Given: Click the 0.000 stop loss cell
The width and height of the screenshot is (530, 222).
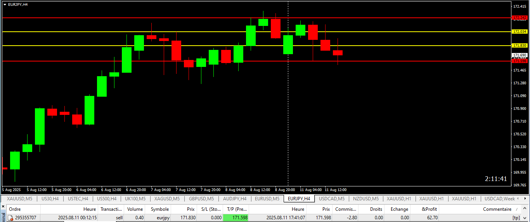Looking at the screenshot, I should click(215, 218).
